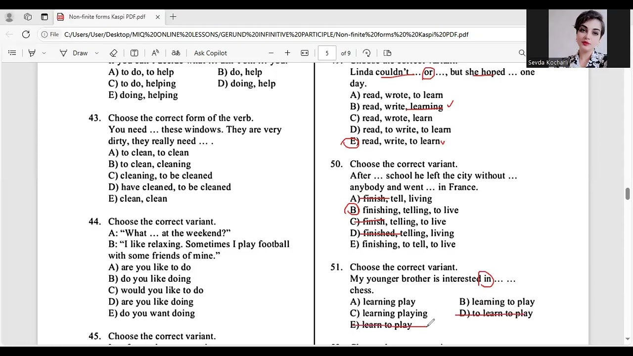The height and width of the screenshot is (356, 633).
Task: Click the webcam video thumbnail
Action: coord(578,39)
